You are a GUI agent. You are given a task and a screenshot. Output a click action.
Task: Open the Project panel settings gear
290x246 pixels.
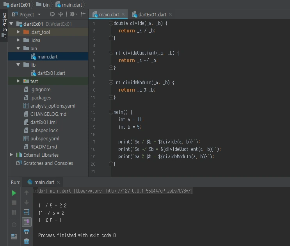coord(73,14)
